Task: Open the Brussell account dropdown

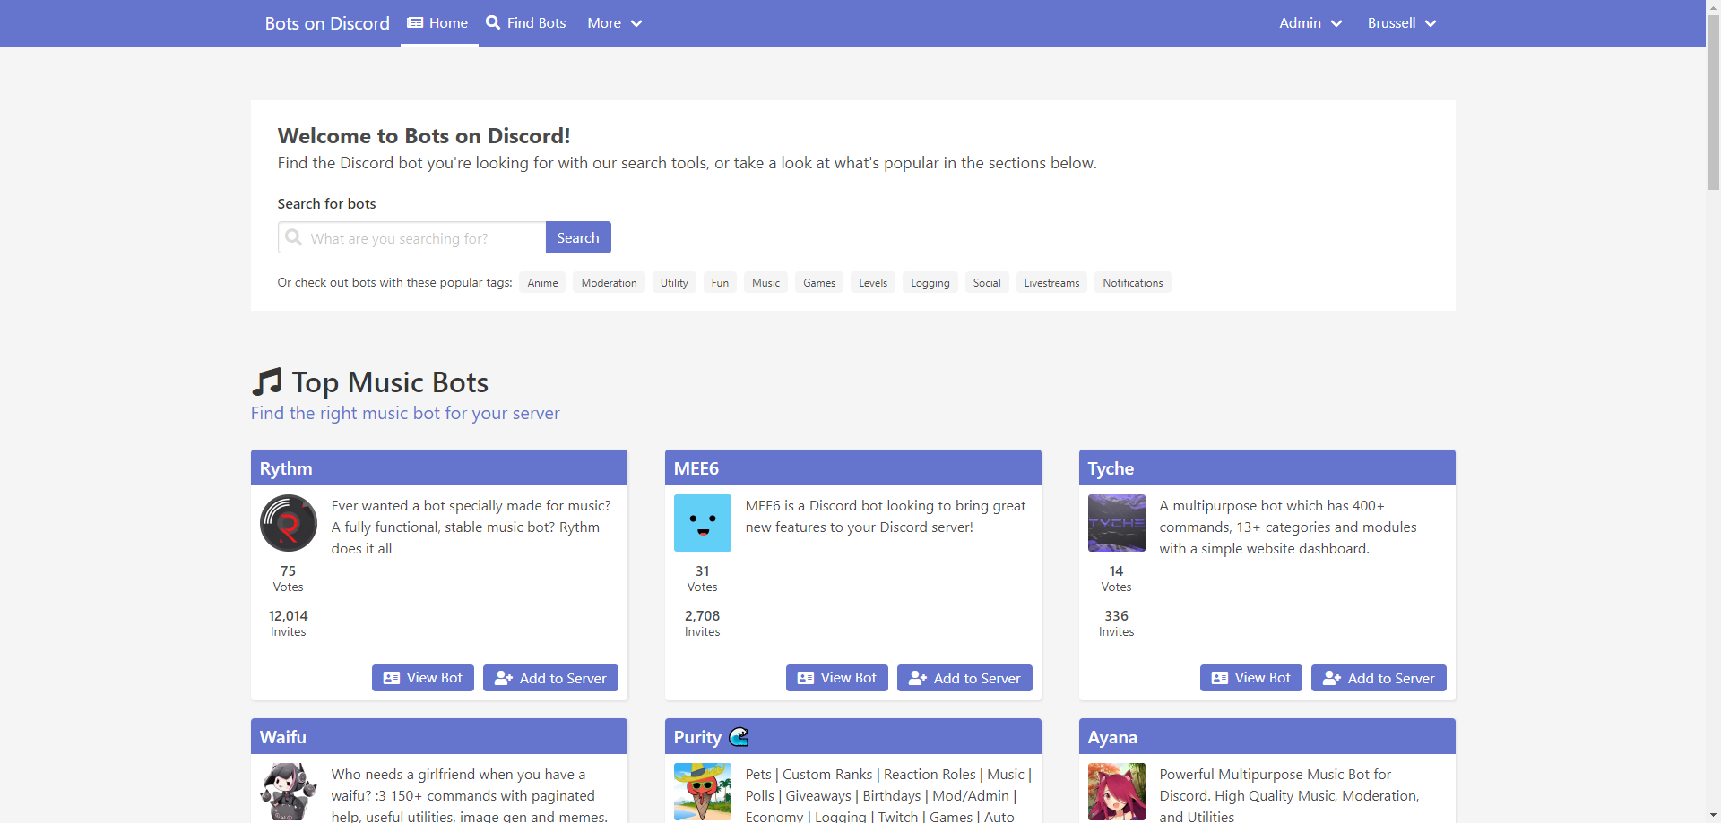Action: pos(1401,22)
